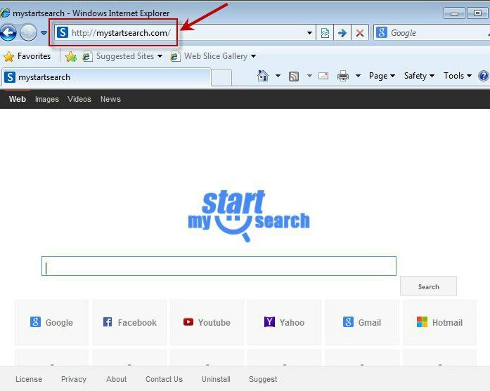Expand the Print dropdown arrow
Viewport: 490px width, 391px height.
pyautogui.click(x=358, y=76)
